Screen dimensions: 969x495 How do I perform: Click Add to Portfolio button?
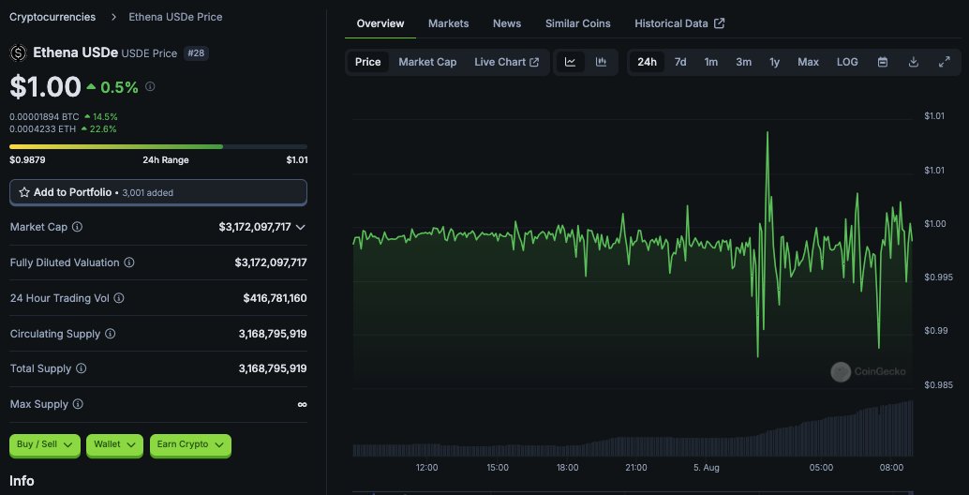click(158, 192)
